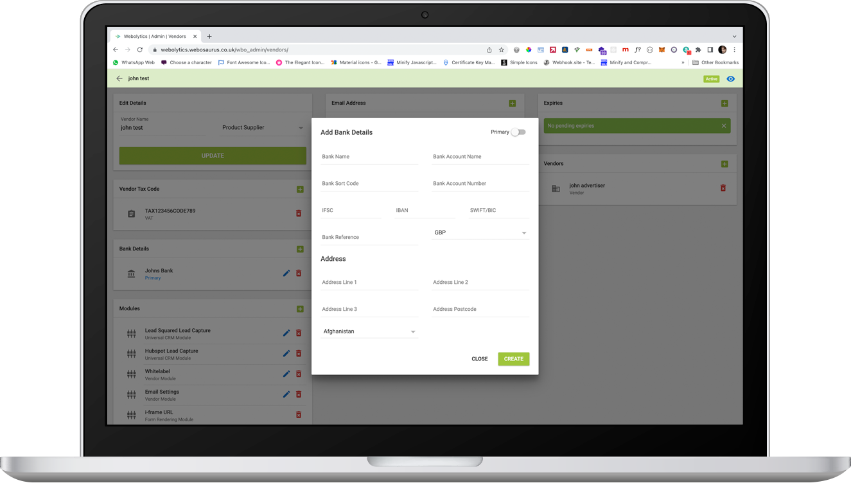Click UPDATE under Edit Details
The height and width of the screenshot is (501, 851).
(213, 155)
